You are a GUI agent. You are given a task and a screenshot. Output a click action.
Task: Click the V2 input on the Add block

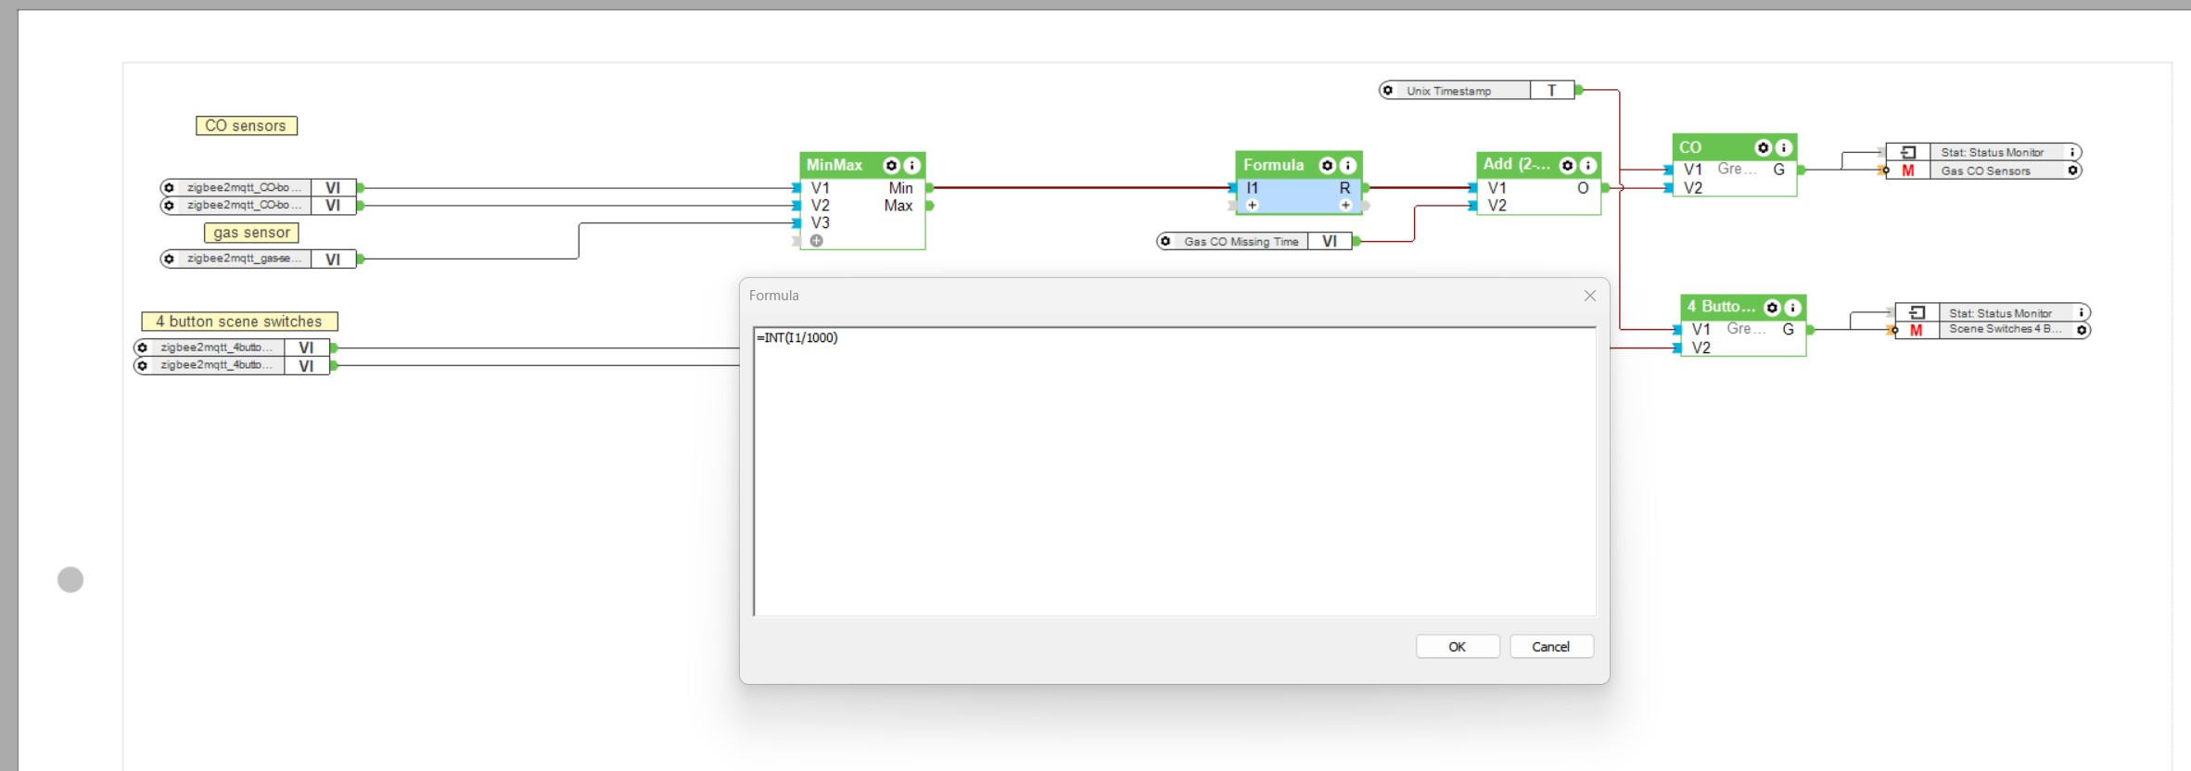coord(1497,206)
